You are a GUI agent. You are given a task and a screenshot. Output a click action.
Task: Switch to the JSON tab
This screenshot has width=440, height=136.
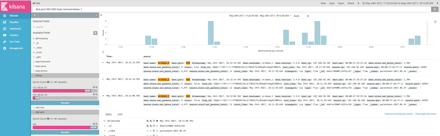pos(120,114)
